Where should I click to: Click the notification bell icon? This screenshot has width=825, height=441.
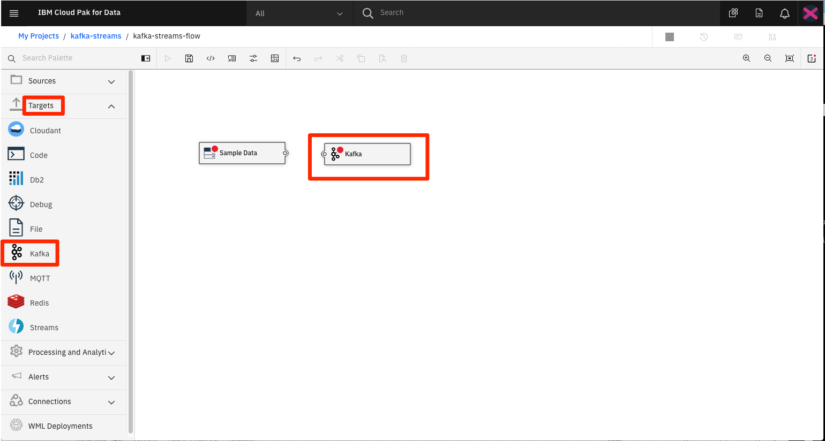(x=785, y=13)
